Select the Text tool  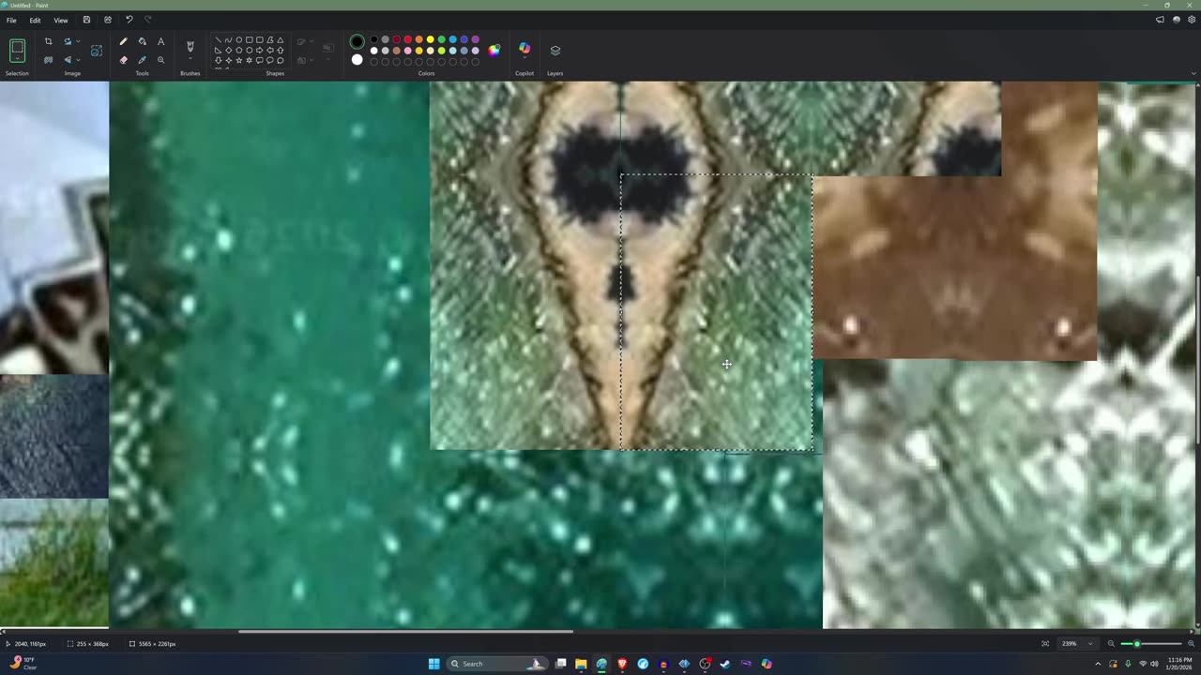tap(160, 41)
